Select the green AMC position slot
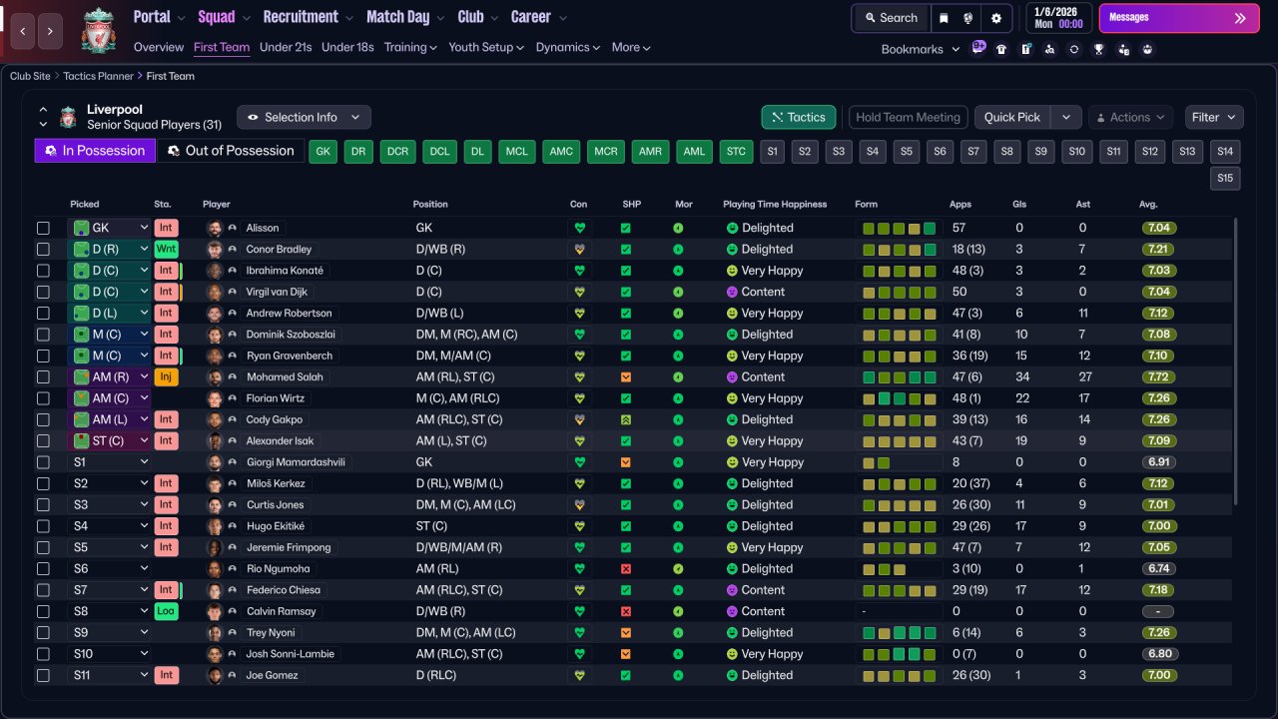The image size is (1278, 719). point(561,152)
